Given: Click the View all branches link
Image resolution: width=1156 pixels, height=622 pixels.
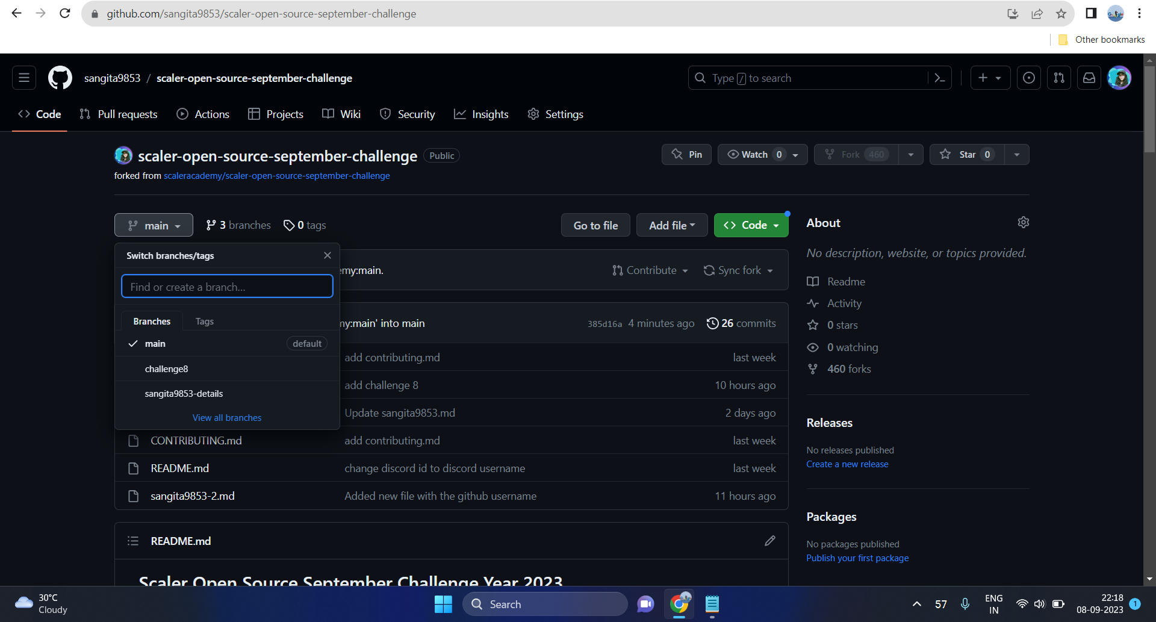Looking at the screenshot, I should 226,417.
